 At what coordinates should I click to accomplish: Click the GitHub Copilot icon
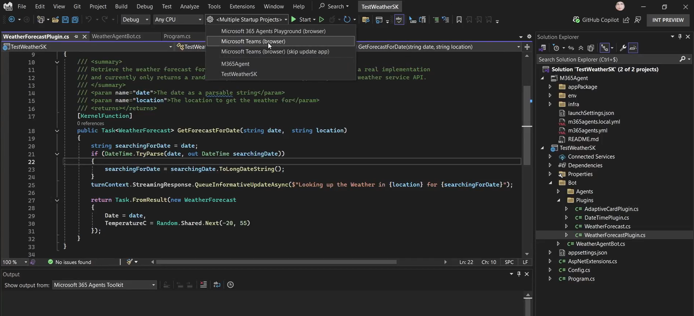(576, 20)
